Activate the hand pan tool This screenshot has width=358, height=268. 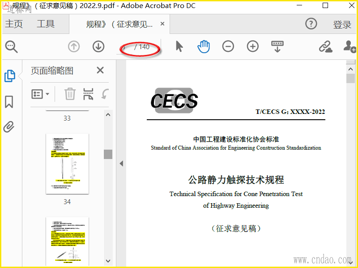(204, 46)
